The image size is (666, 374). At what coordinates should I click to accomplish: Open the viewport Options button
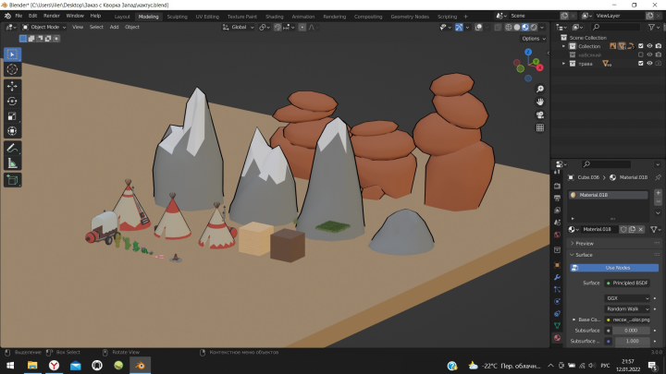point(534,38)
